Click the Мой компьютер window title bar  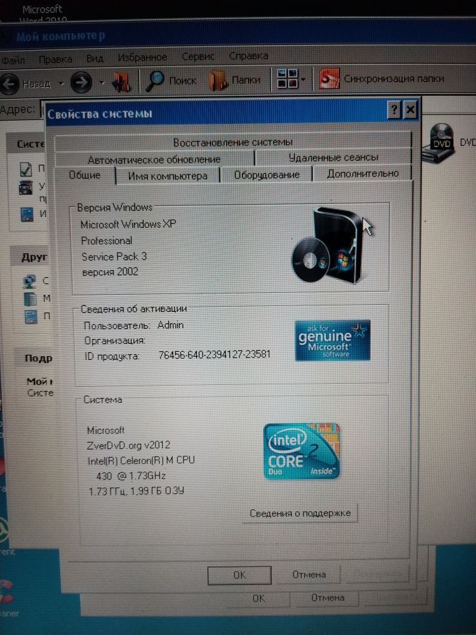click(238, 34)
